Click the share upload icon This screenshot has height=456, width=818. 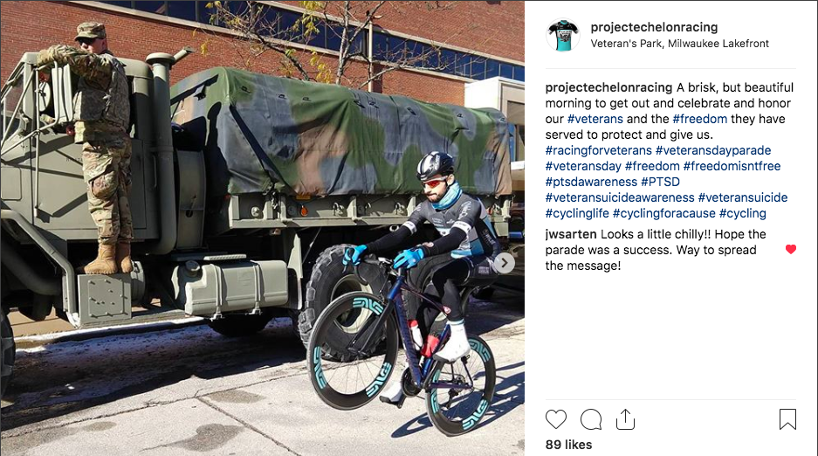625,419
